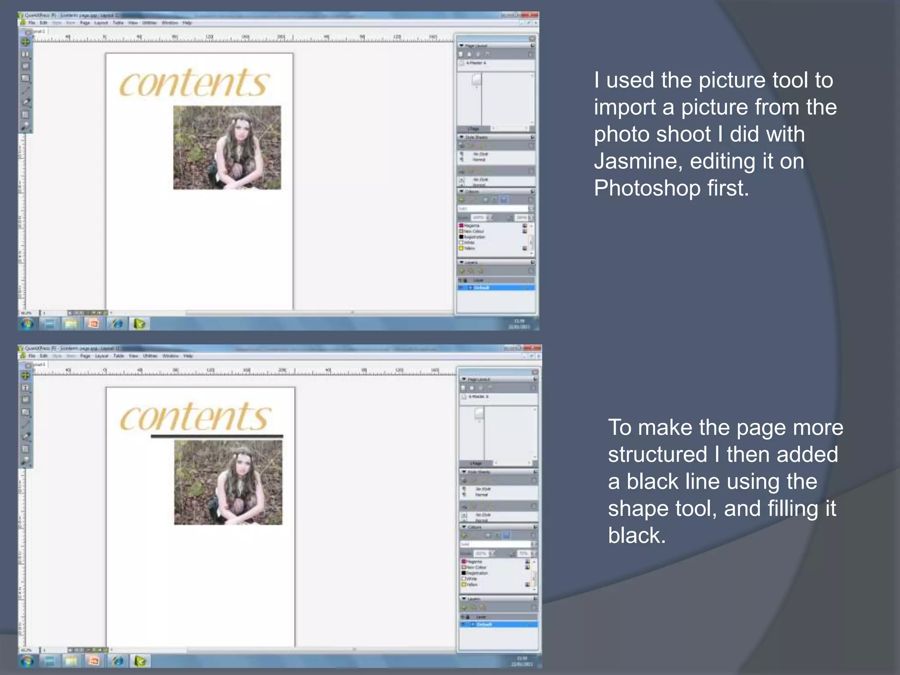The image size is (900, 675).
Task: Open Internet Explorer icon in bottom screenshot taskbar
Action: coord(117,660)
